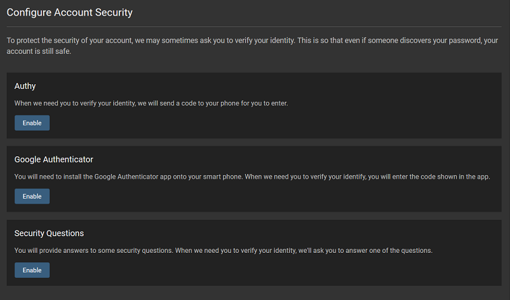Click the Google Authenticator app install description
Screen dimensions: 510x300
252,177
